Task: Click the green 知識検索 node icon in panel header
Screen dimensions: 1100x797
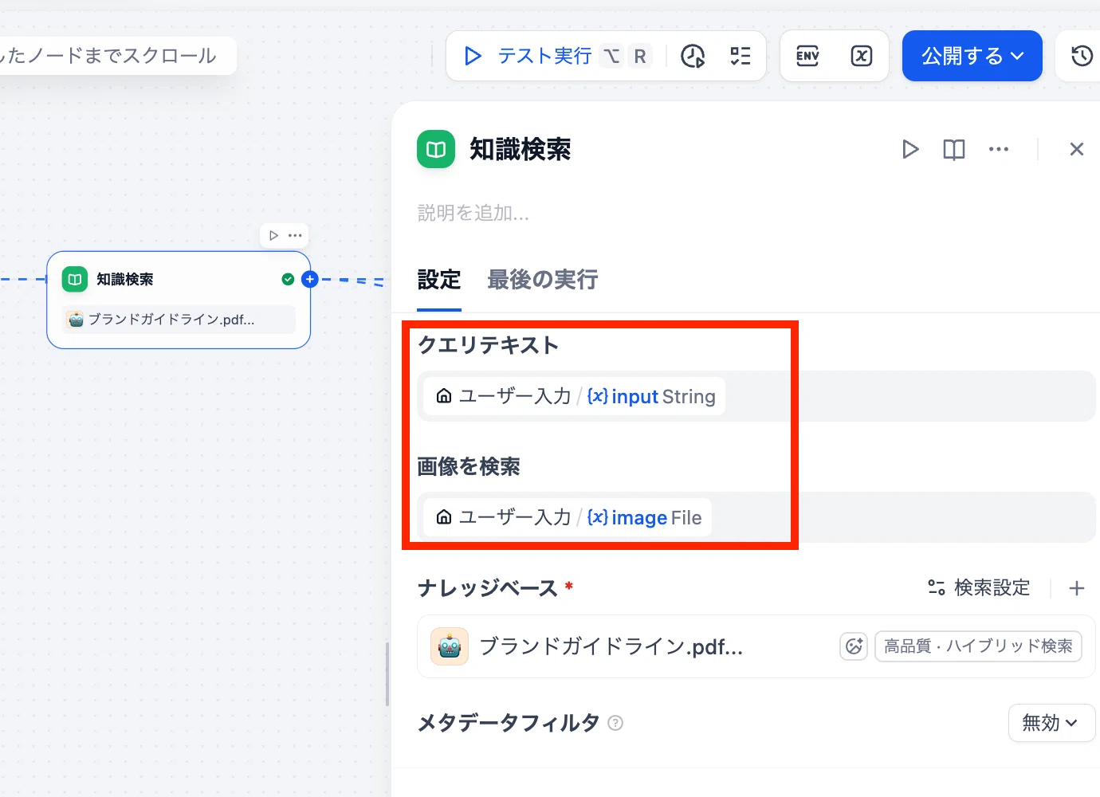Action: [436, 149]
